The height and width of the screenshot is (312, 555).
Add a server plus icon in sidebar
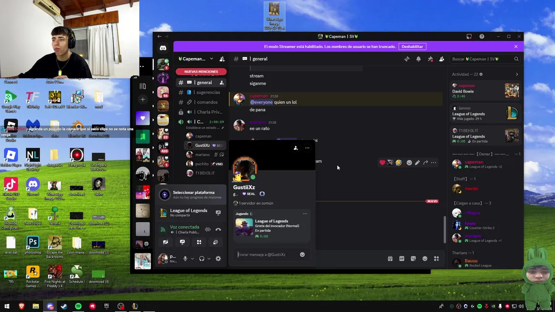tap(142, 99)
